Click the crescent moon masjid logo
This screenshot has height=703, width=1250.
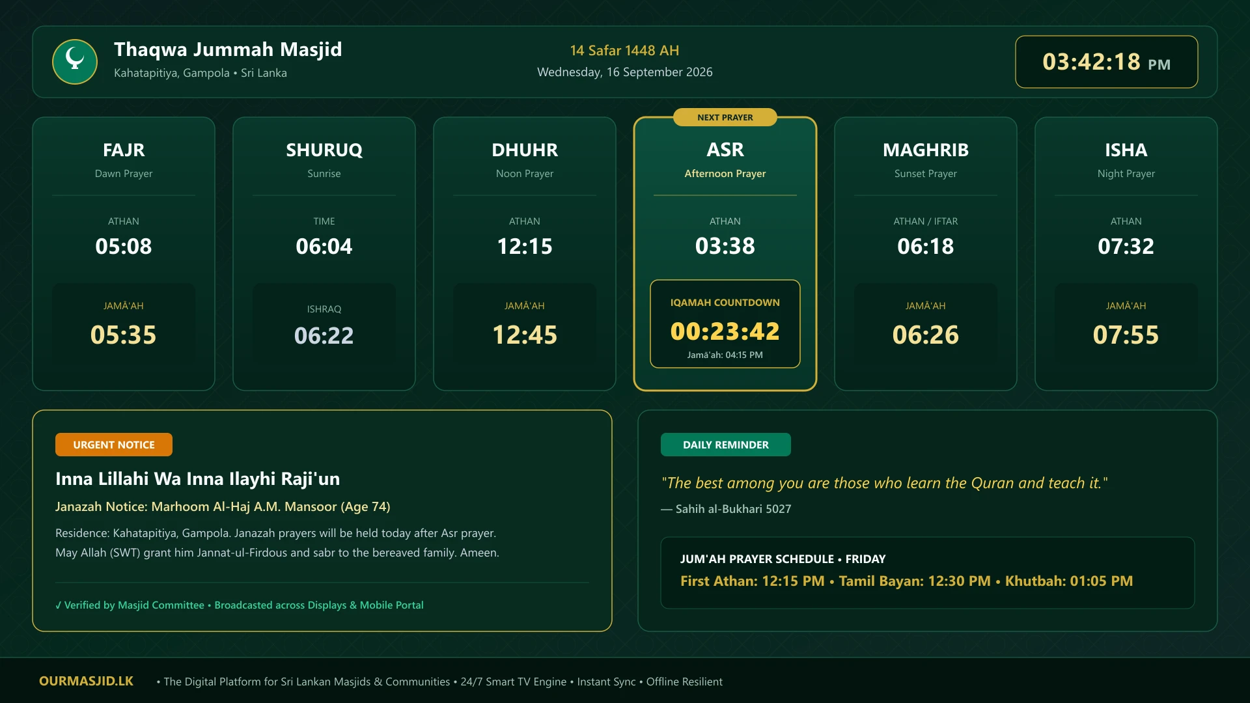coord(75,62)
